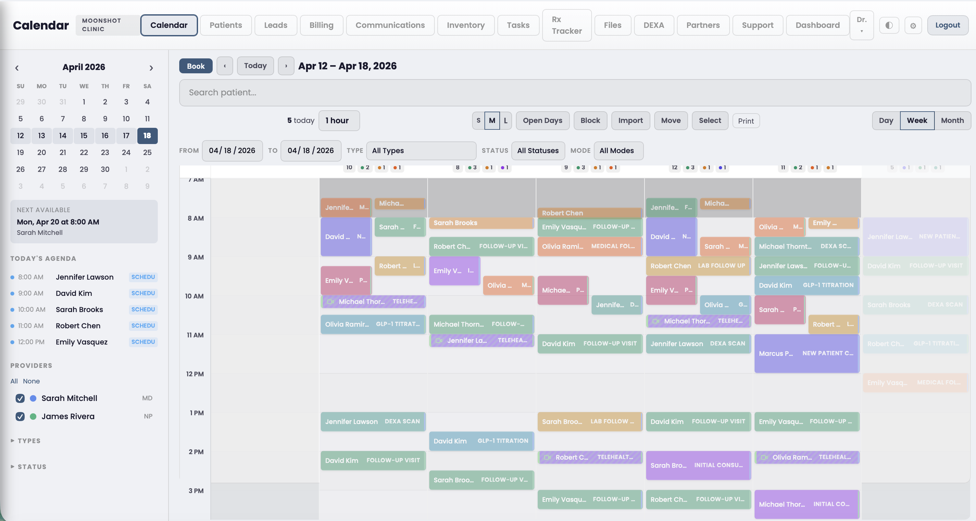Select small density S option

point(478,120)
